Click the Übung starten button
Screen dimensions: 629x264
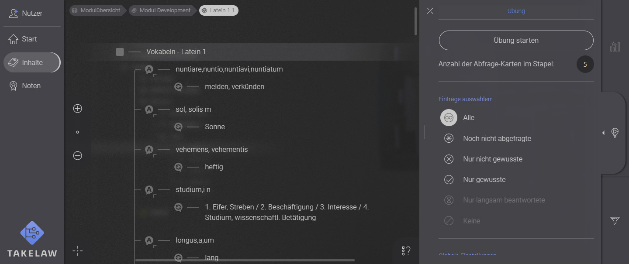pyautogui.click(x=516, y=40)
